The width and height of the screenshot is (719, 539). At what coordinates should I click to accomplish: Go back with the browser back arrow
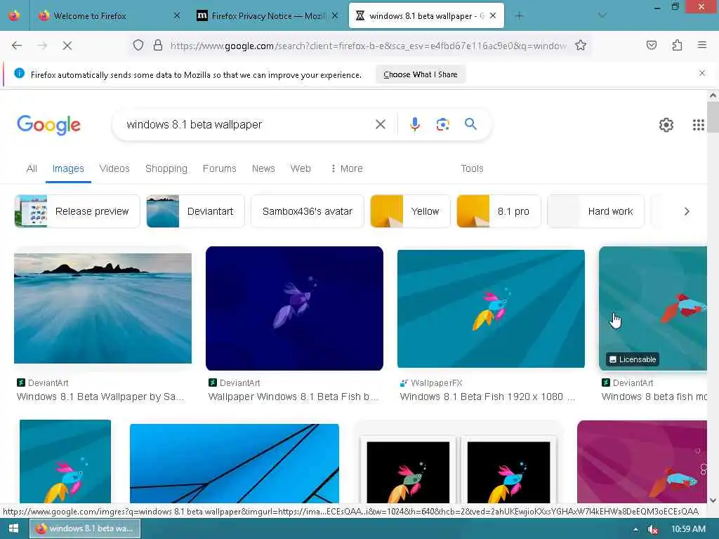click(17, 46)
